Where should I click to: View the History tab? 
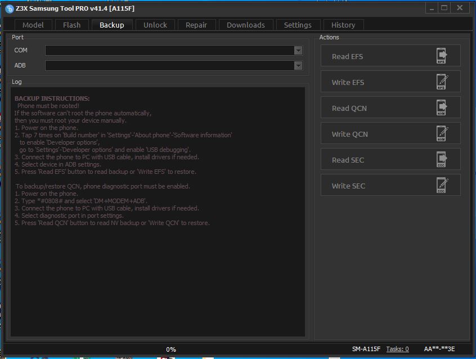pos(343,25)
